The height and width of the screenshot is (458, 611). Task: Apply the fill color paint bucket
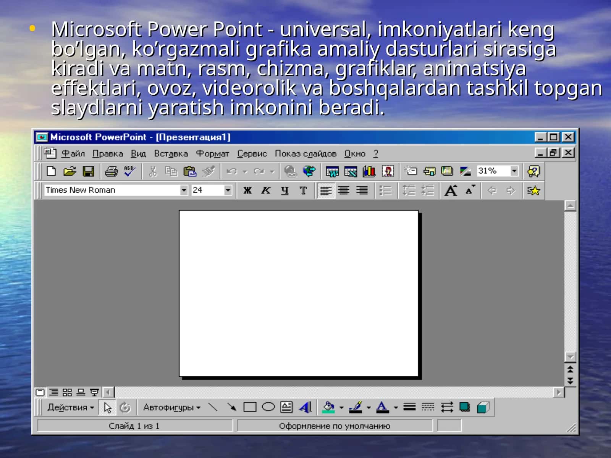coord(328,407)
